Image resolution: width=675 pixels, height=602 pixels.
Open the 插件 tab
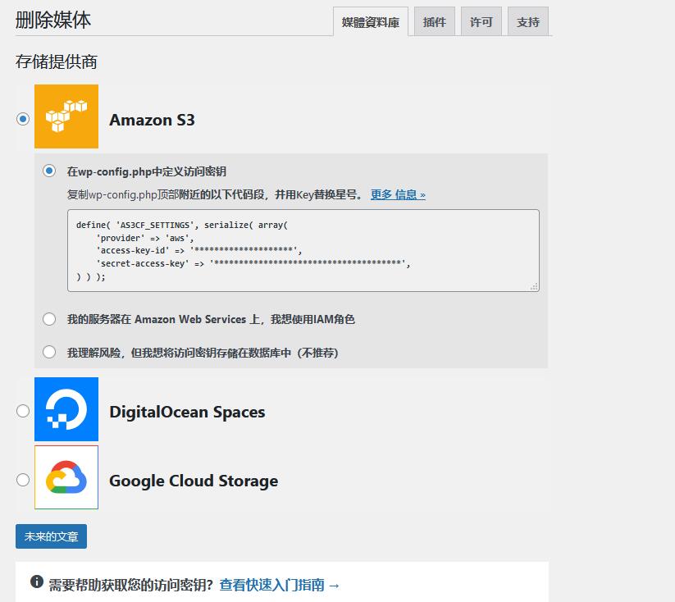point(435,21)
